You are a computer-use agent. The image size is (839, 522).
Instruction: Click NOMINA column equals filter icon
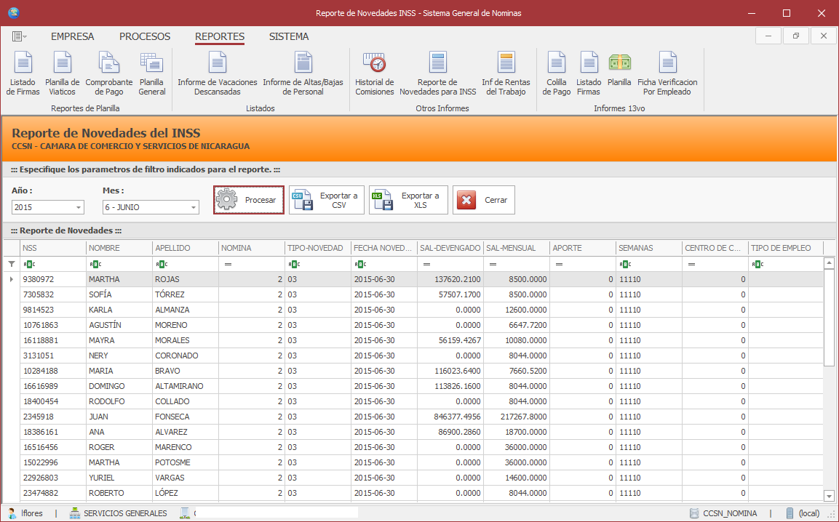click(228, 264)
